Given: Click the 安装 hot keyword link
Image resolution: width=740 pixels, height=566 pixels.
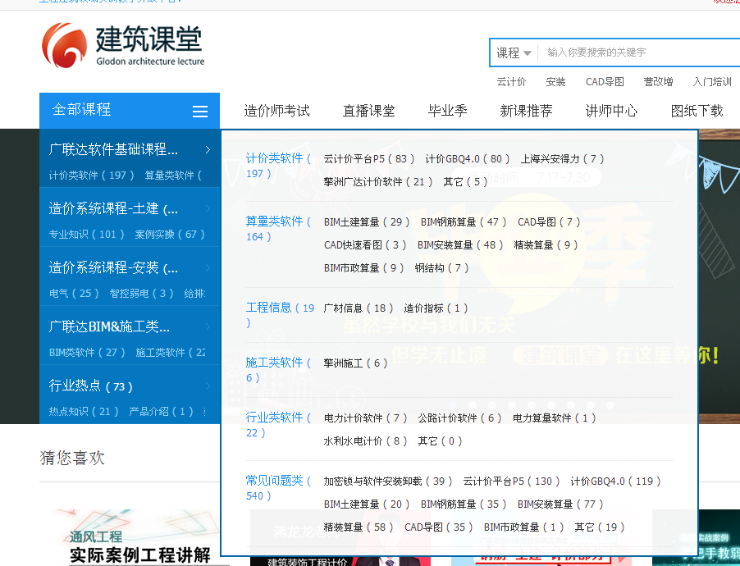Looking at the screenshot, I should coord(555,82).
